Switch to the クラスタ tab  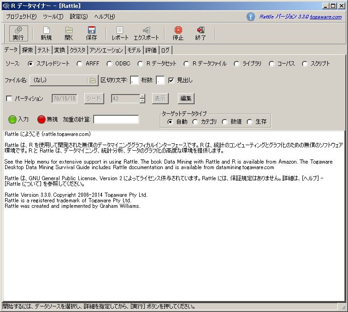point(77,50)
